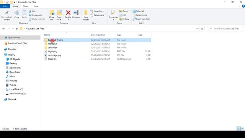Open the File menu tab
The height and width of the screenshot is (138, 245).
(x=5, y=6)
